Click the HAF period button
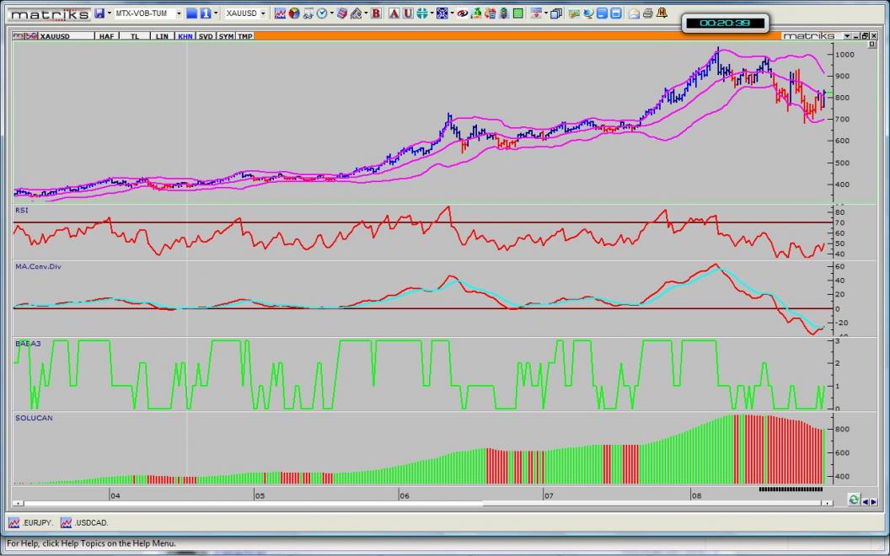890x556 pixels. [106, 36]
